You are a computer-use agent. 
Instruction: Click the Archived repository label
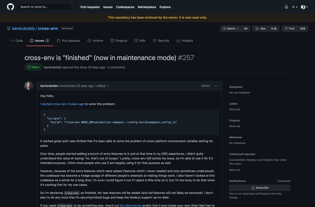67,28
